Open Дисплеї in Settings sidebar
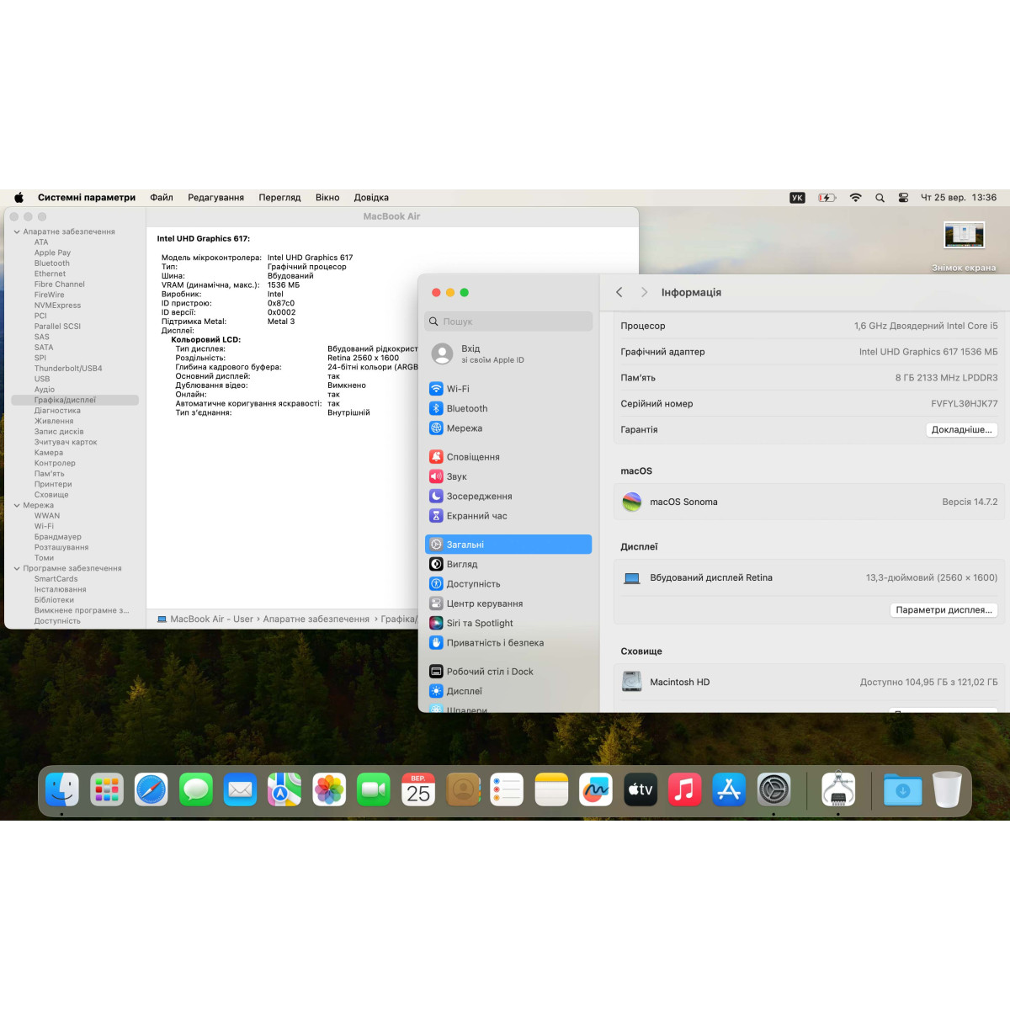This screenshot has height=1010, width=1010. click(x=508, y=691)
